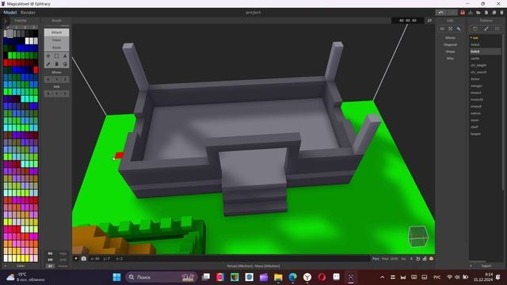Image resolution: width=507 pixels, height=285 pixels.
Task: Expand the Color section at palette bottom
Action: tap(21, 266)
